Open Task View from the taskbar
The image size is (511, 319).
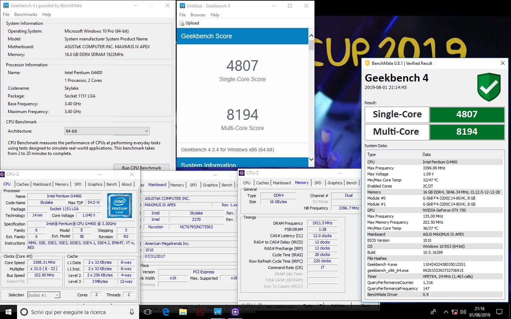148,312
